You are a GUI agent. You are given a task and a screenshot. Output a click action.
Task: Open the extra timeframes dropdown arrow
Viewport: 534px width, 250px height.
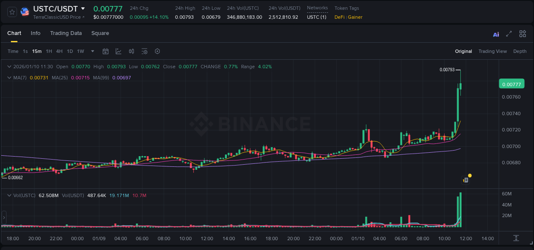click(91, 51)
